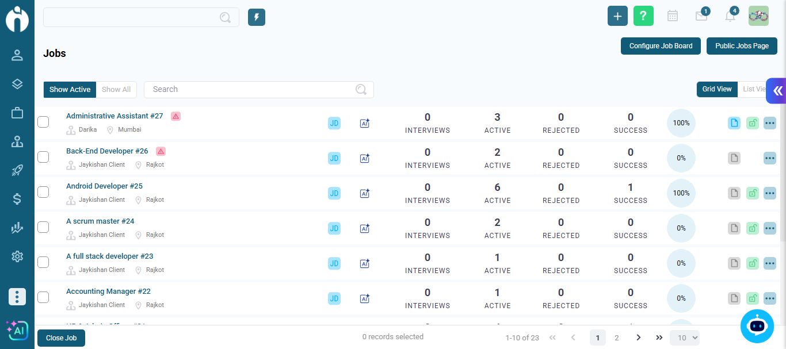Image resolution: width=786 pixels, height=349 pixels.
Task: Open the A full stack developer #23 job link
Action: [x=109, y=256]
